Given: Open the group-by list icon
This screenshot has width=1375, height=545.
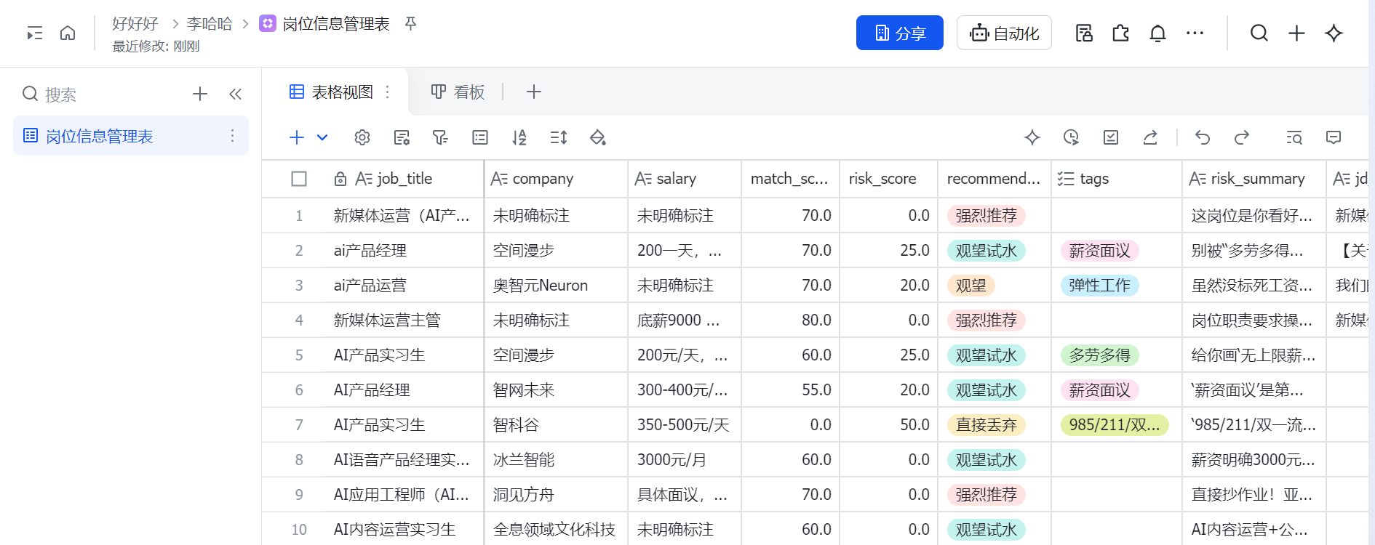Looking at the screenshot, I should [480, 137].
